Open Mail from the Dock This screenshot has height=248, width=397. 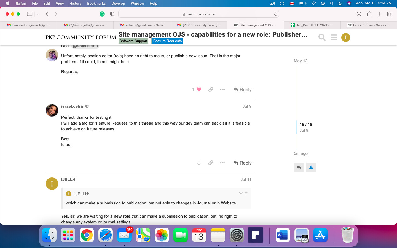124,235
